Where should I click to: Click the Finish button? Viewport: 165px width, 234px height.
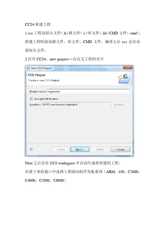coord(100,149)
